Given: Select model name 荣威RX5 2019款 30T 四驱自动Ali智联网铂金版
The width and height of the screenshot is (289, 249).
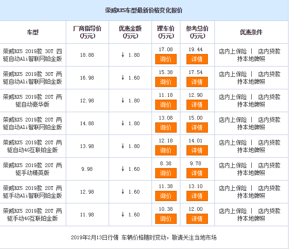Looking at the screenshot, I should [33, 55].
